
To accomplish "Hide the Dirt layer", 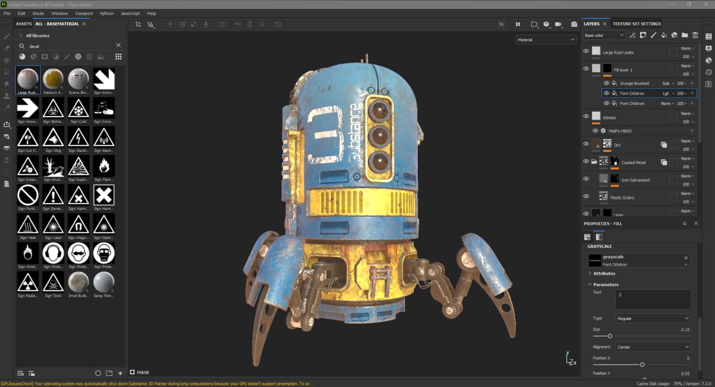I will 586,144.
